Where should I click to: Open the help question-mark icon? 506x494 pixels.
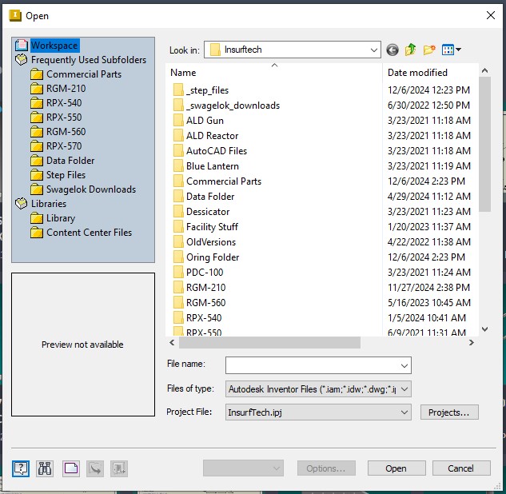[x=21, y=468]
